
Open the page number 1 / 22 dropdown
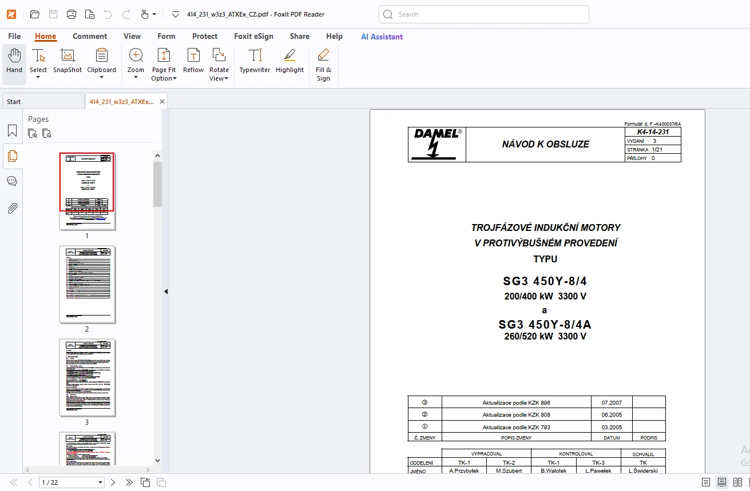pos(101,482)
